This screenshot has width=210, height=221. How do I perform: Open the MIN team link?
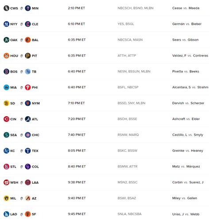click(35, 8)
